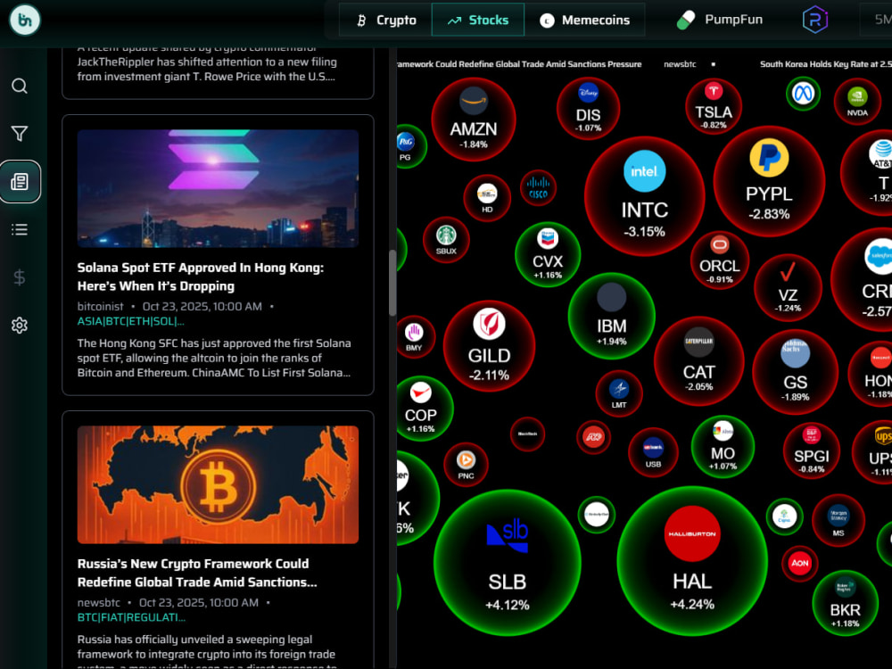The image size is (892, 669).
Task: Click the newsbtc label in the ticker
Action: coord(680,64)
